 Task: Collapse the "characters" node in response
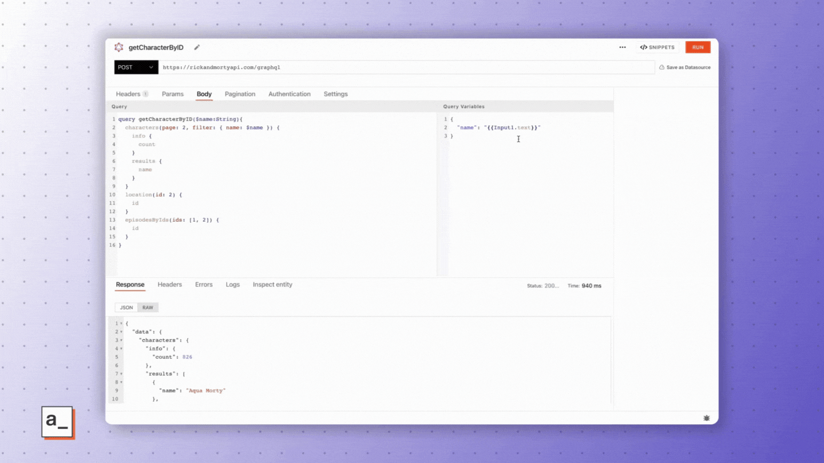121,340
